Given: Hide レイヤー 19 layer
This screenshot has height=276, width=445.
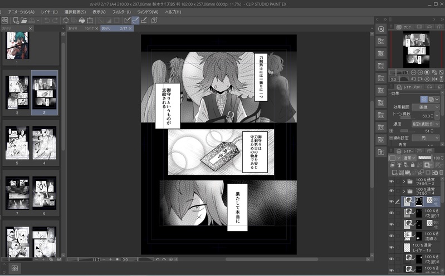Looking at the screenshot, I should coord(392,248).
